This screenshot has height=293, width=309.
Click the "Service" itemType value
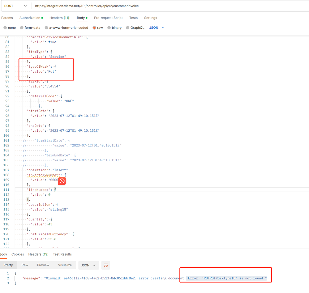pyautogui.click(x=57, y=57)
